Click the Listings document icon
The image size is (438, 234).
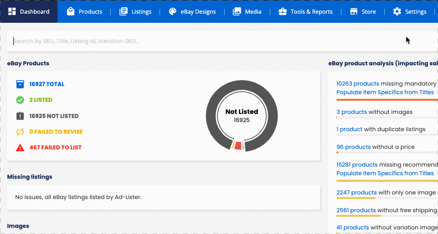(123, 12)
